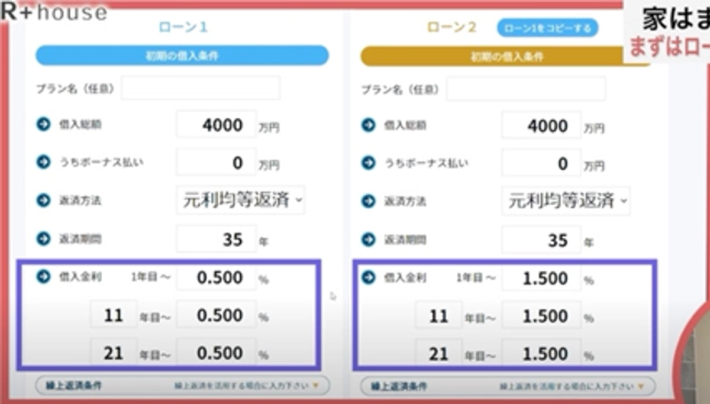The height and width of the screenshot is (404, 710).
Task: Click the blue 初期の借入条件 header of ローン1
Action: point(182,56)
